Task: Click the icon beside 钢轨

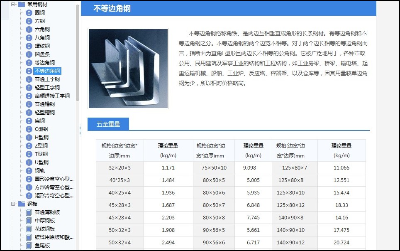Action: 29,171
